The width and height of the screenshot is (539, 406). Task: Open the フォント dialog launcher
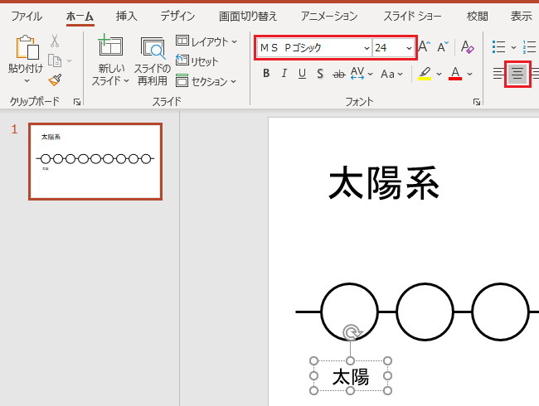477,102
